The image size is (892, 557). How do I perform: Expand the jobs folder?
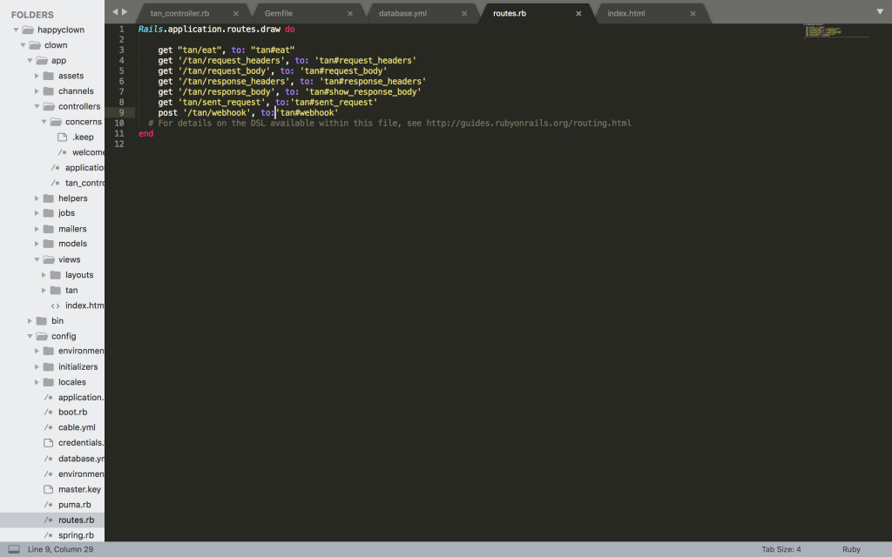tap(37, 213)
